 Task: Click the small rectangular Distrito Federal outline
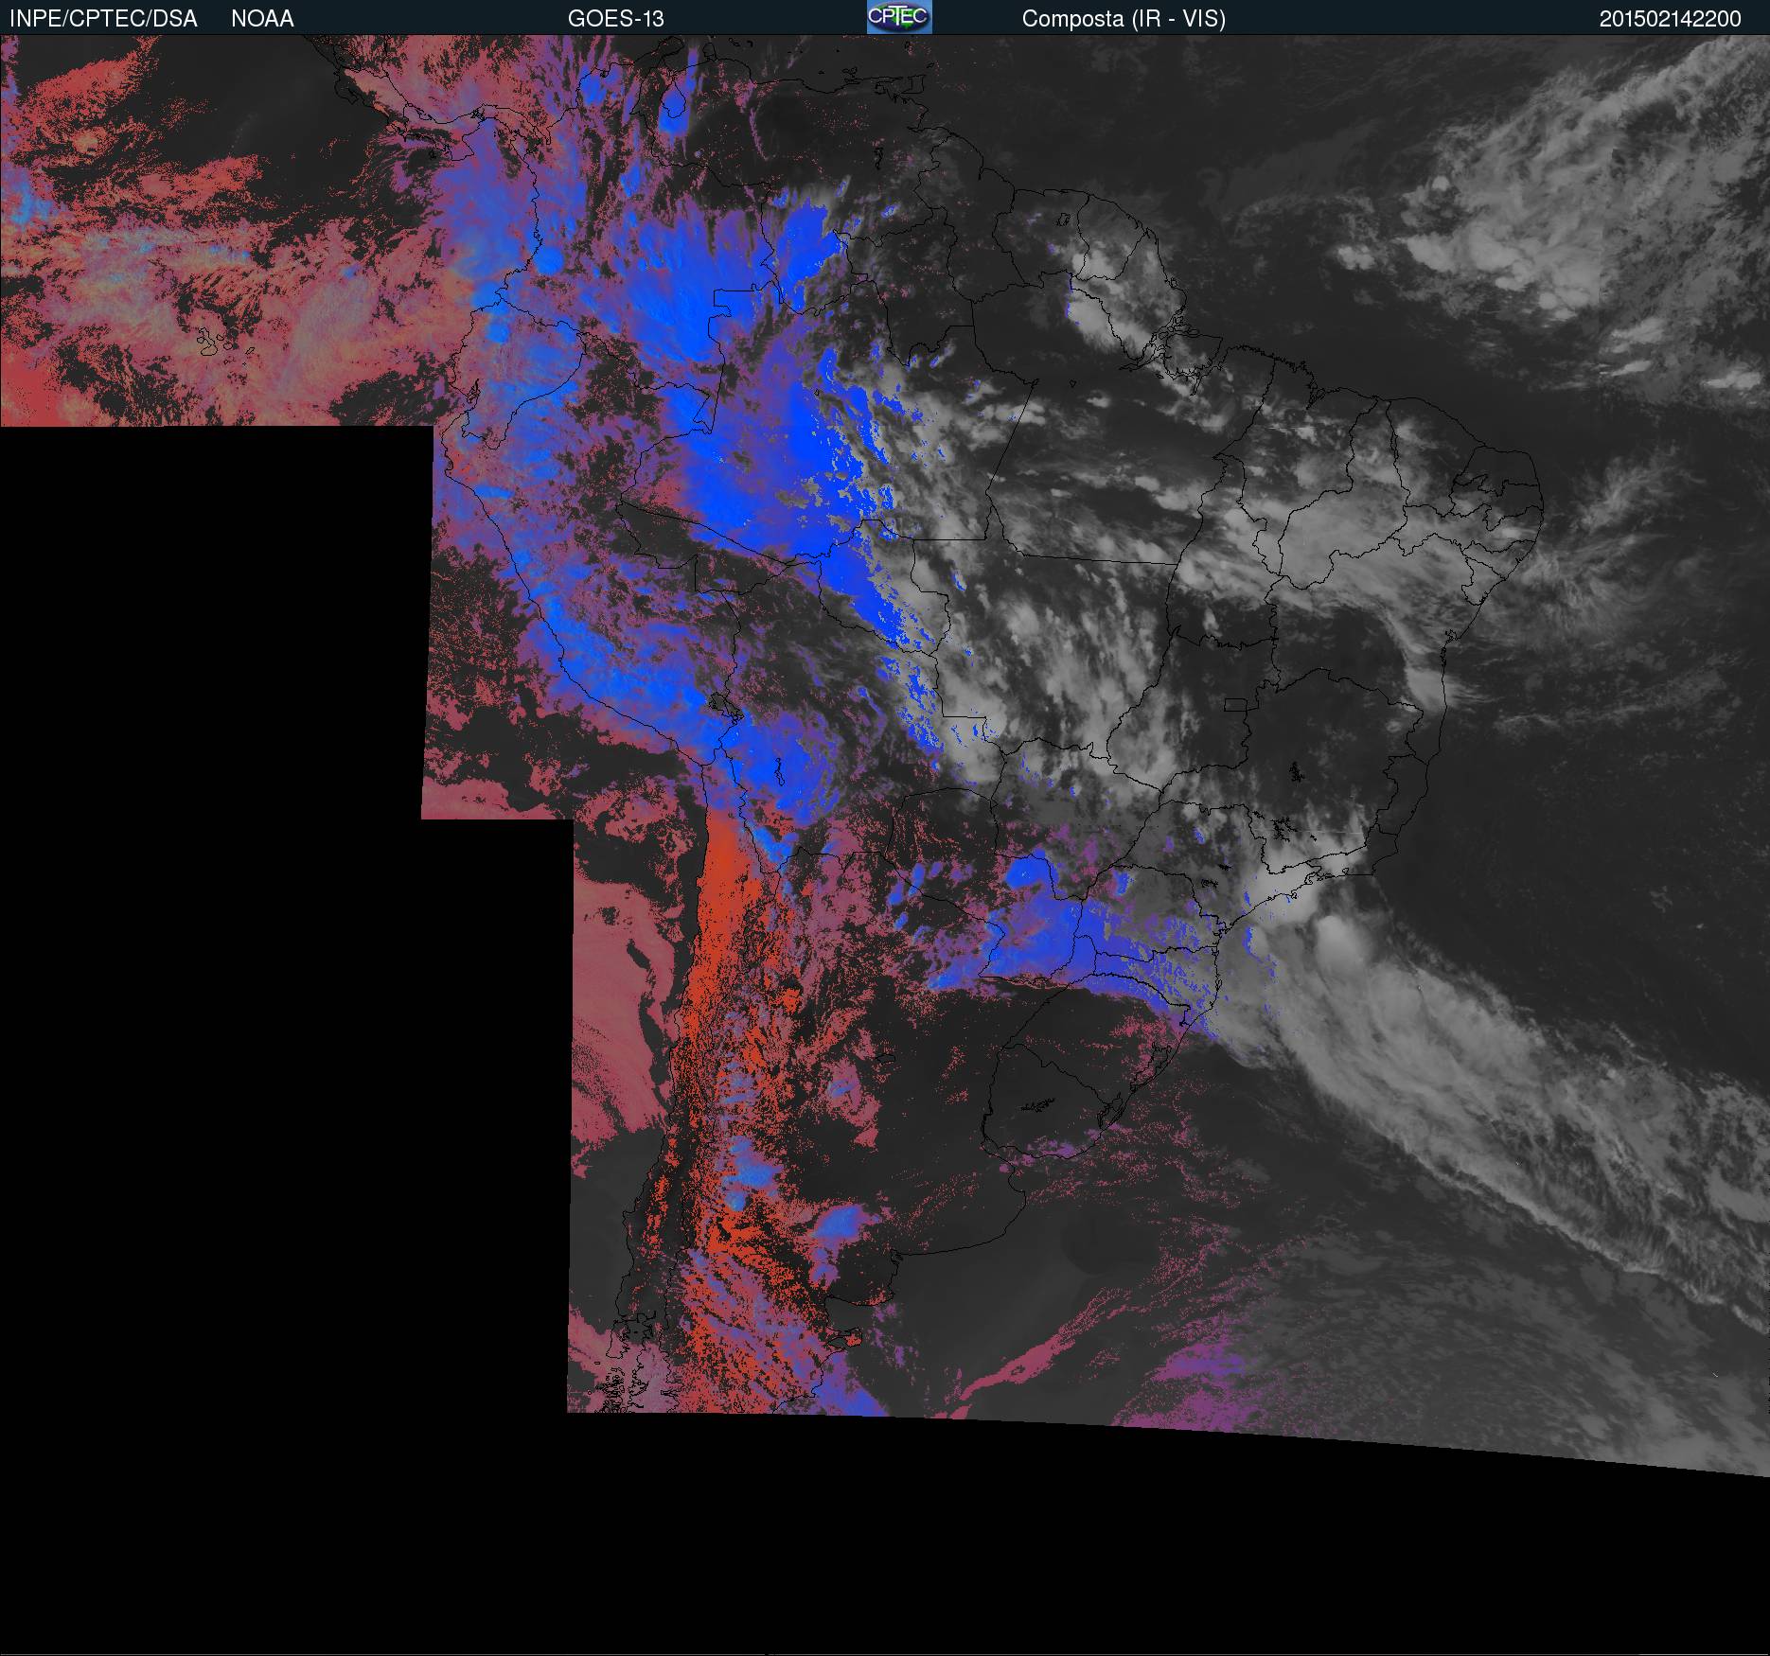click(x=1235, y=705)
